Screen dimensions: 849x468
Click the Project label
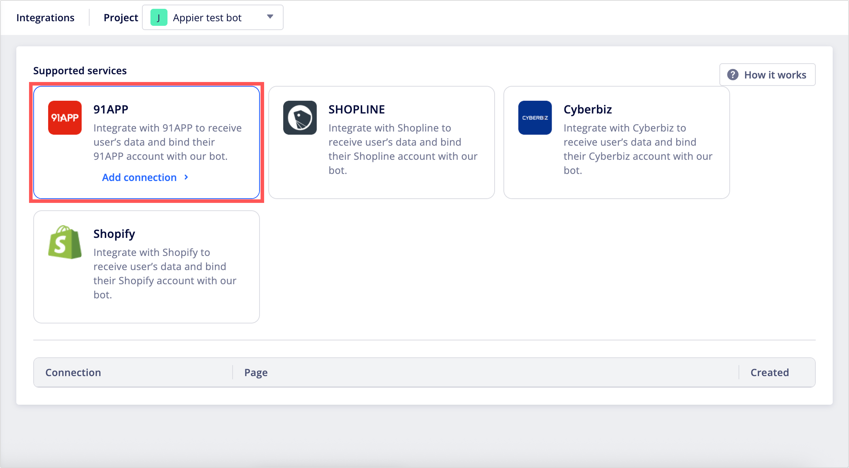tap(121, 18)
